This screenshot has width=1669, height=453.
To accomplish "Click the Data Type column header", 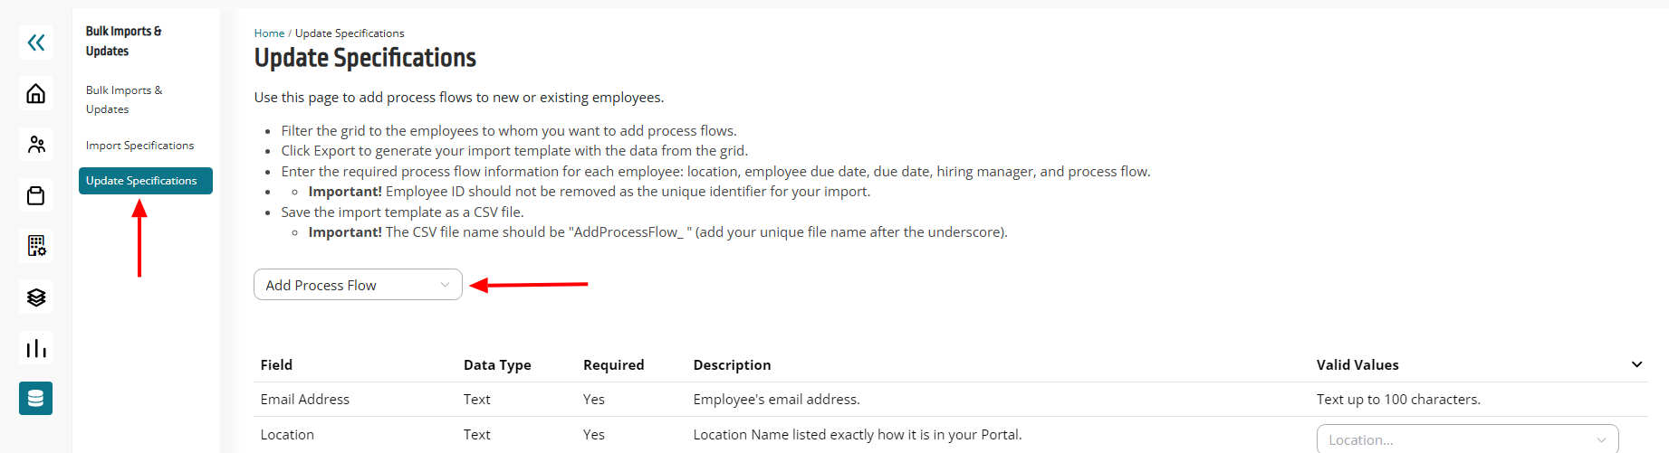I will pos(497,365).
